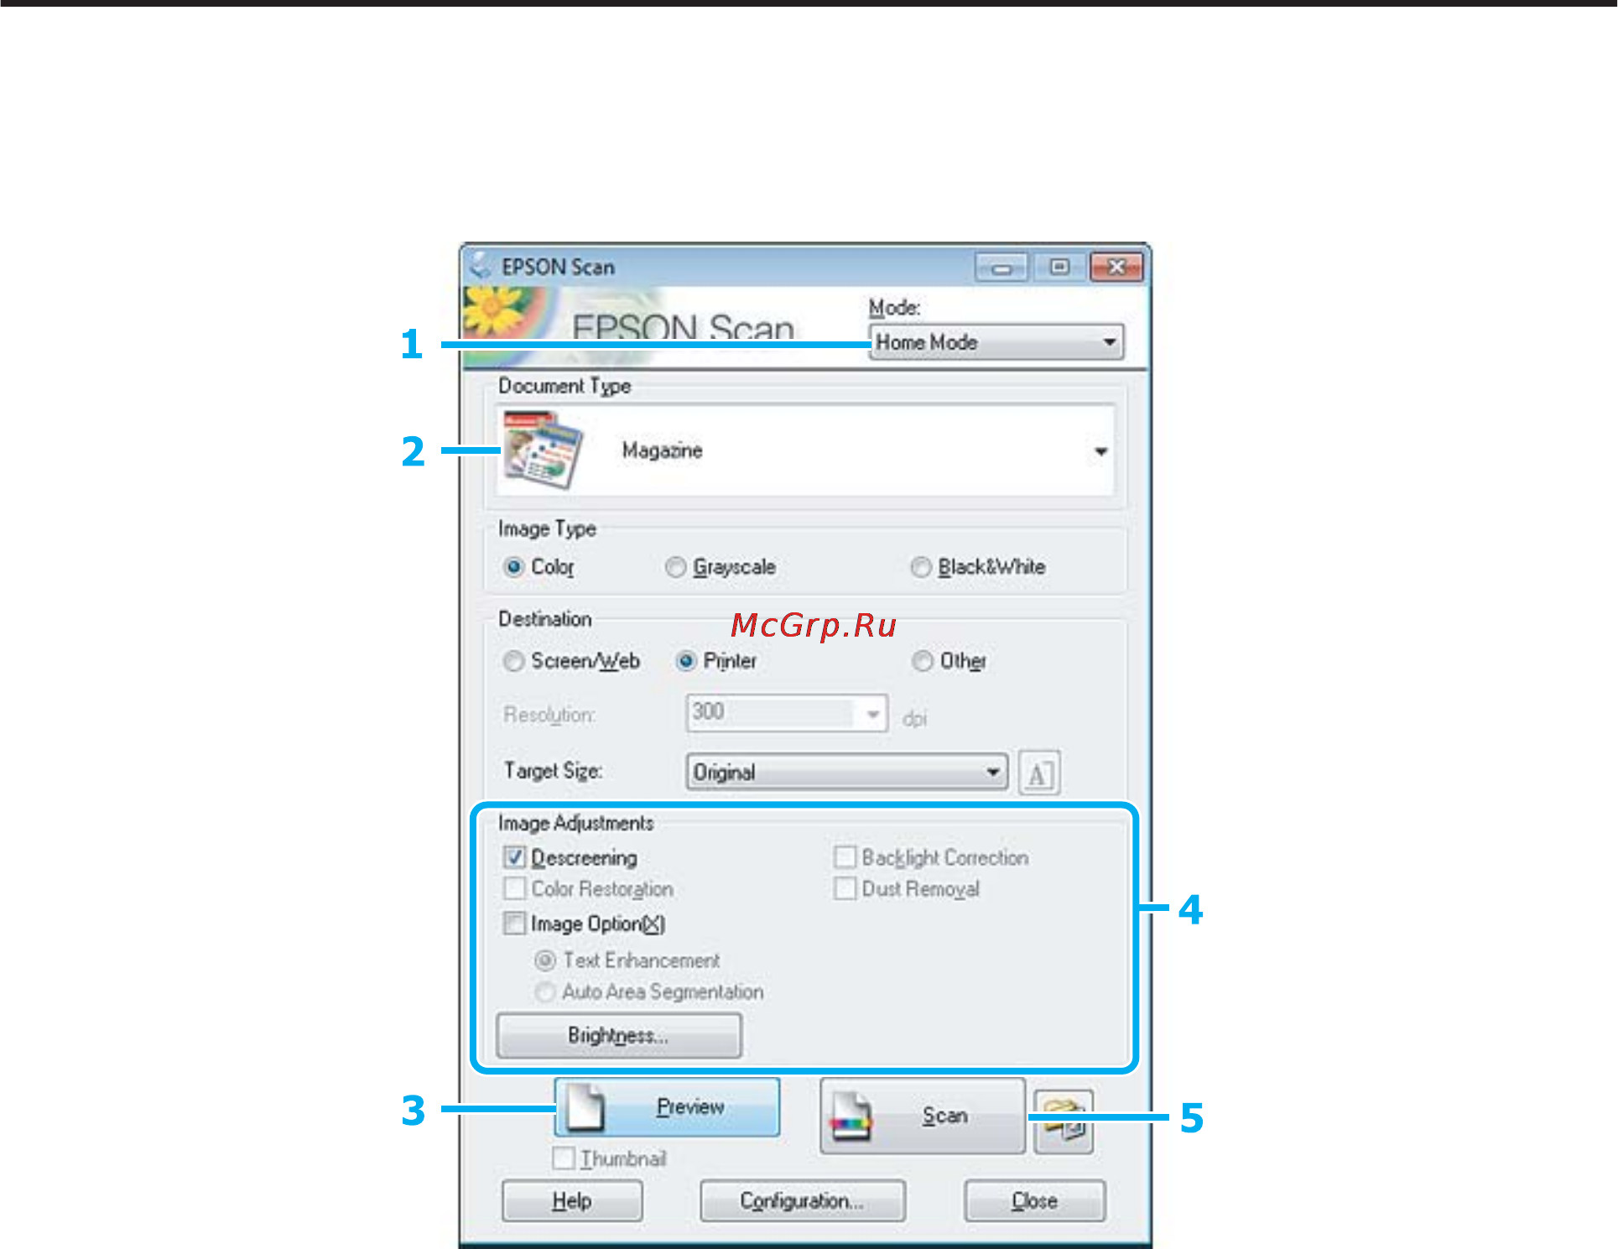The image size is (1618, 1249).
Task: Open the Brightness adjustment dialog
Action: pos(619,1035)
